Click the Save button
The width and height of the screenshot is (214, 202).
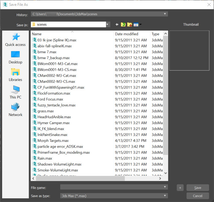(x=197, y=188)
